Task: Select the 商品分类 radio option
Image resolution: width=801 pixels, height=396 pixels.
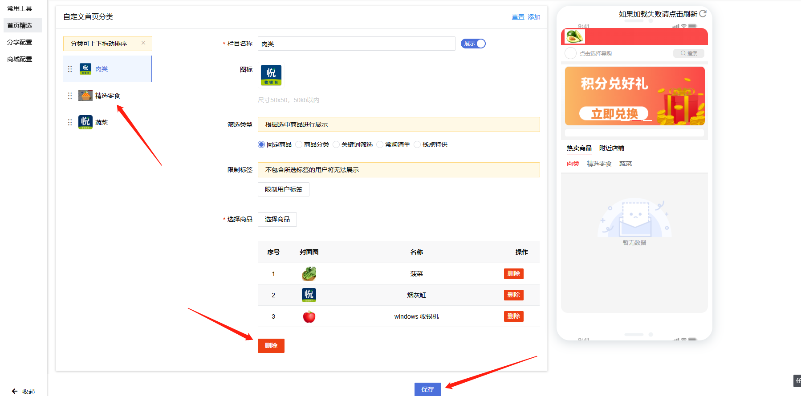Action: pyautogui.click(x=299, y=144)
